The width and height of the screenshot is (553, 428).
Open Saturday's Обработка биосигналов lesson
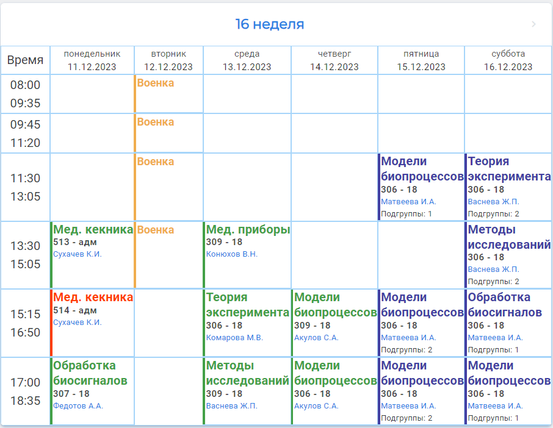[505, 305]
